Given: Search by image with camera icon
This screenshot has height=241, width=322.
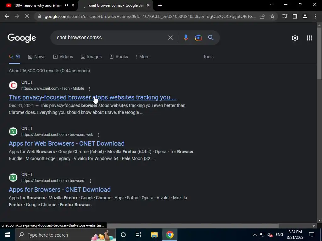Looking at the screenshot, I should point(198,38).
